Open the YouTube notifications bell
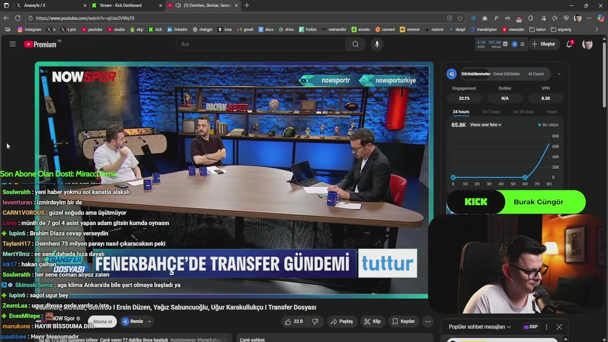The width and height of the screenshot is (608, 342). (x=569, y=44)
